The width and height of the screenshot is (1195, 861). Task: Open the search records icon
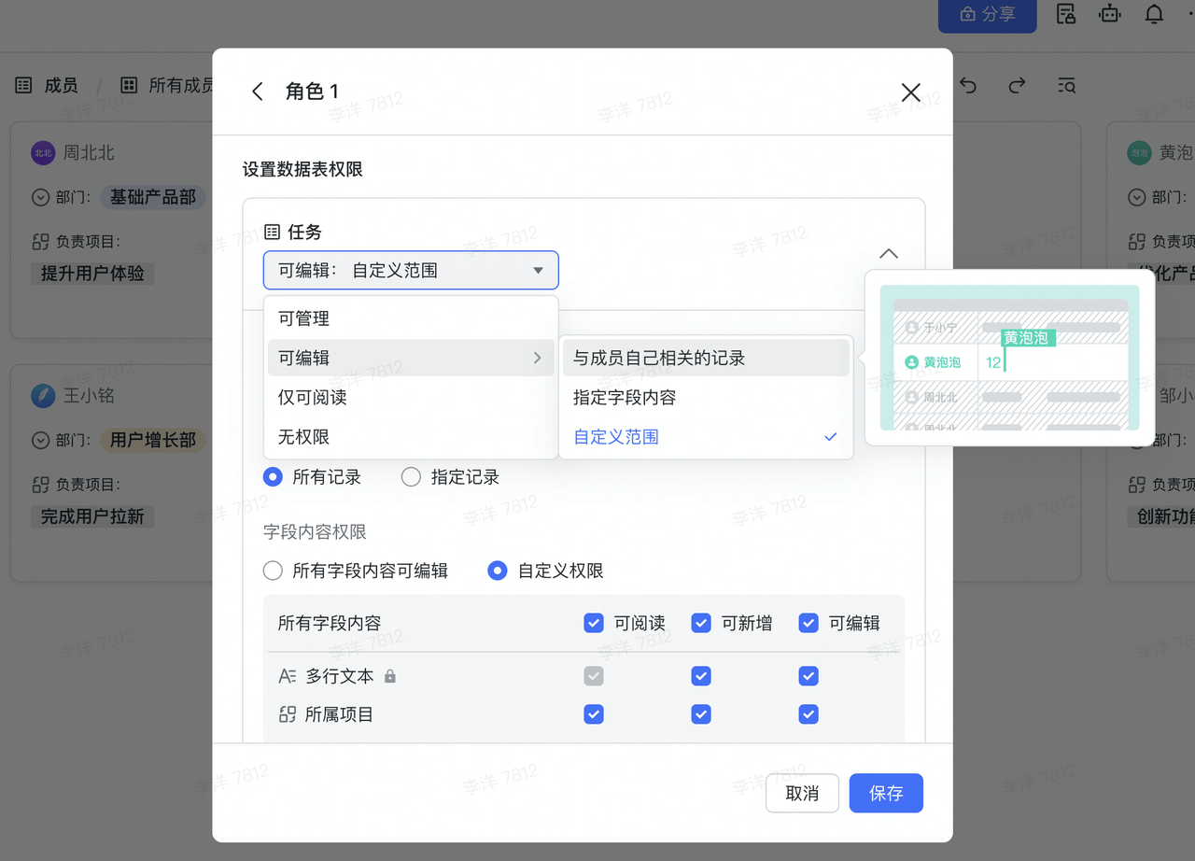[1066, 86]
